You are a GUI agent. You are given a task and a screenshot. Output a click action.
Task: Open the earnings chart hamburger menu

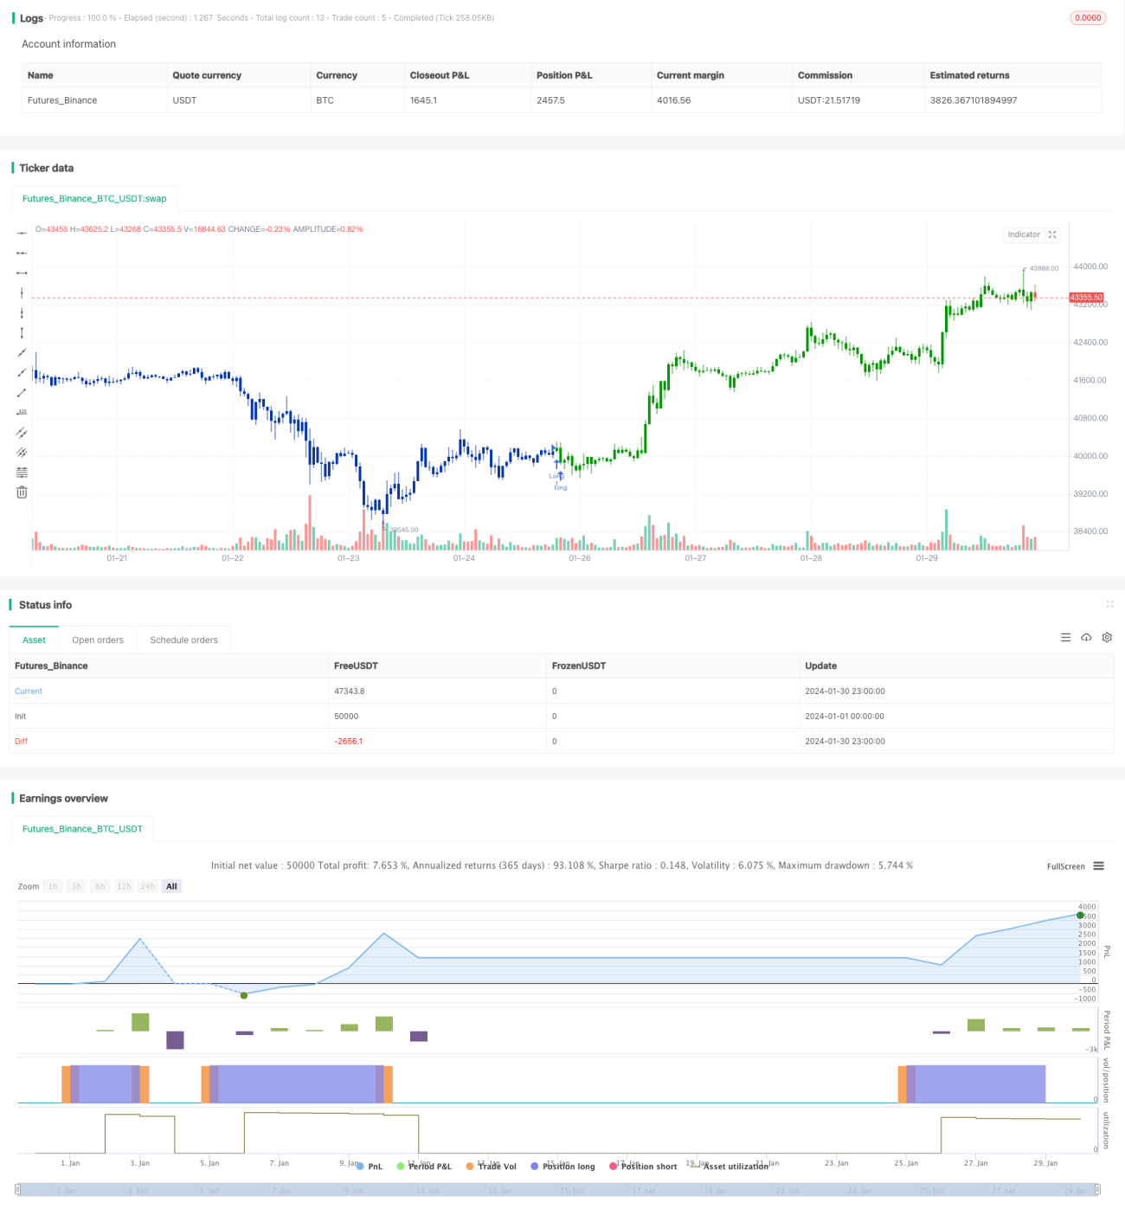point(1099,866)
